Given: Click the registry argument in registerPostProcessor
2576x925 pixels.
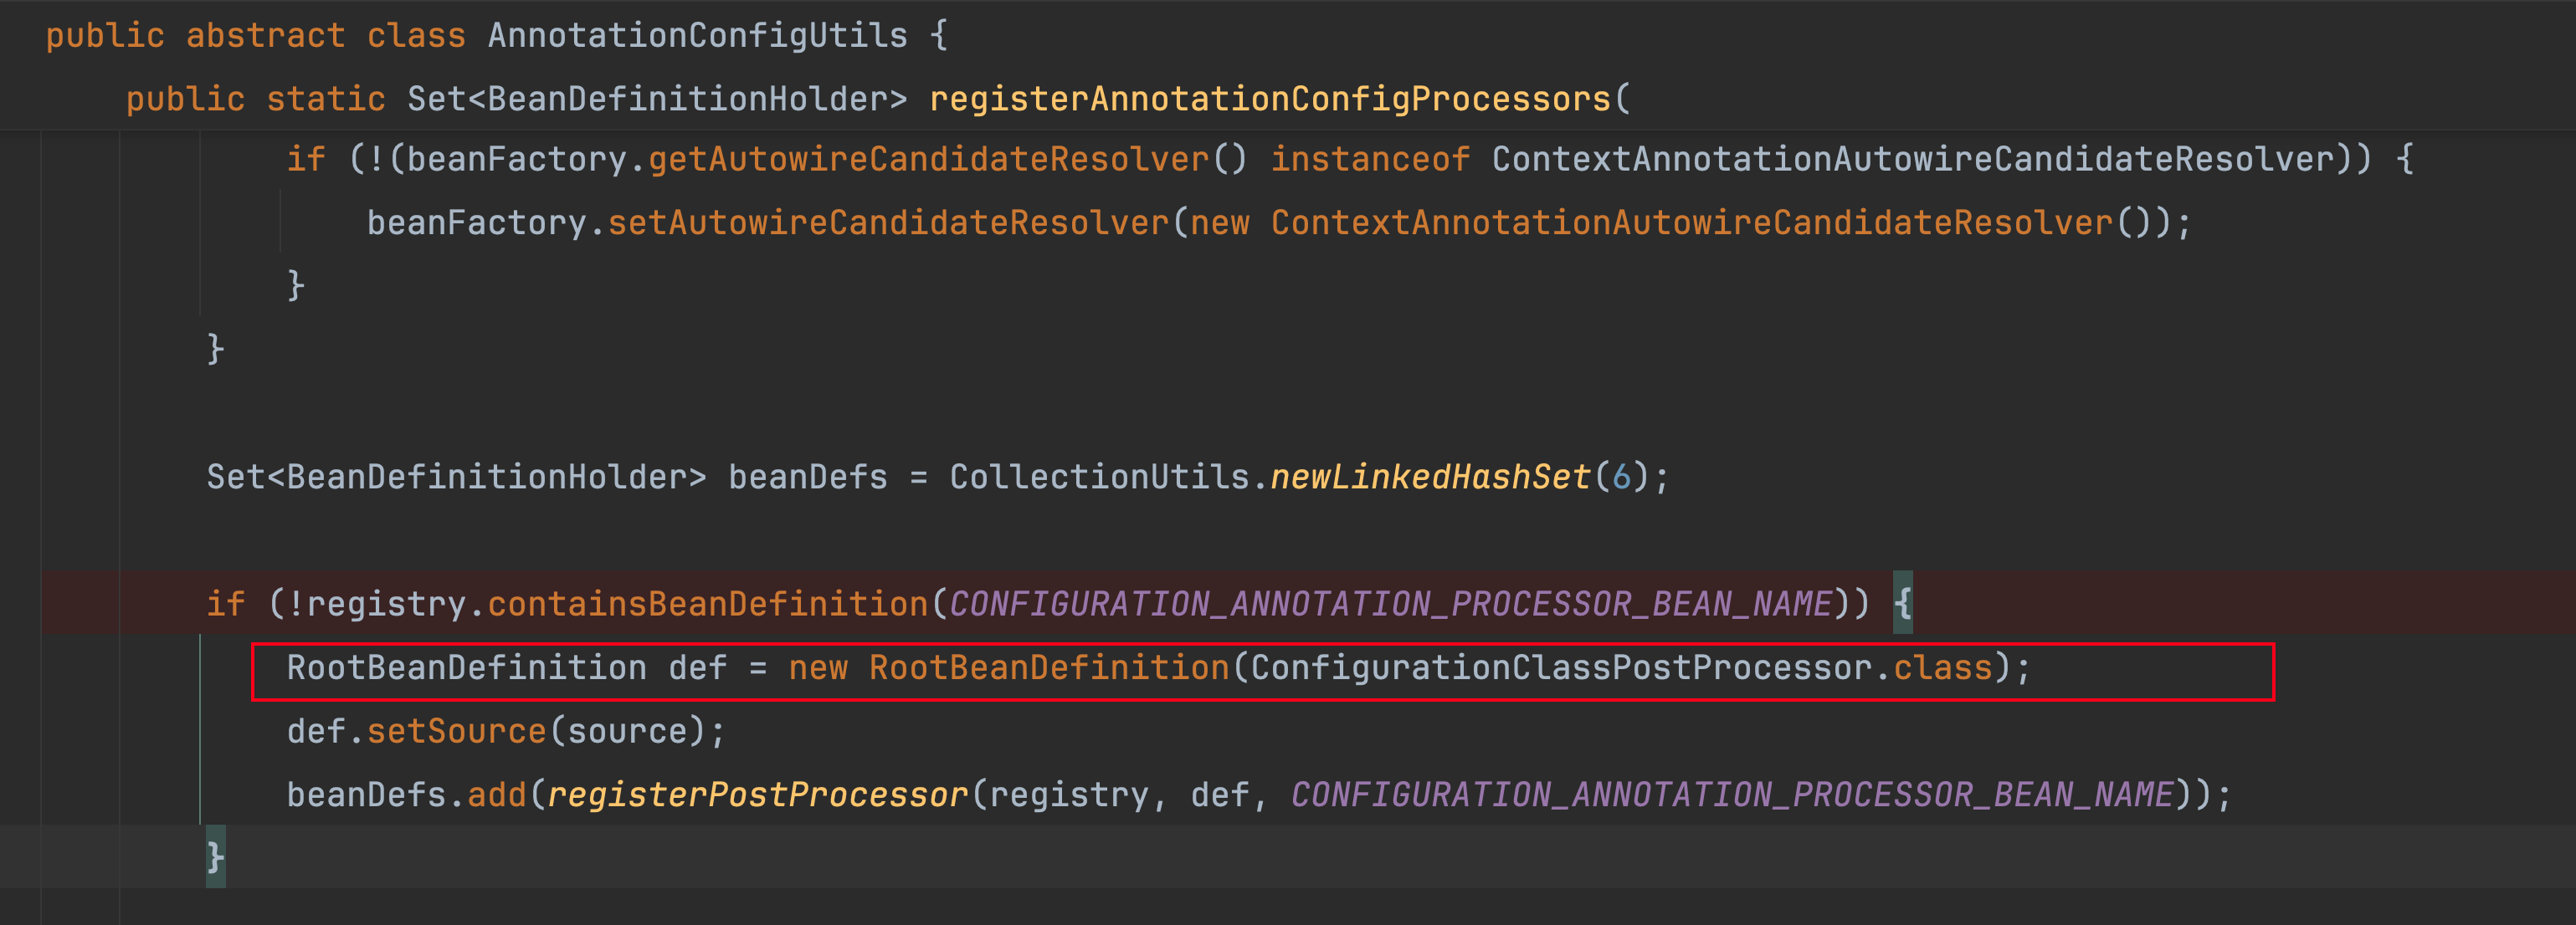Looking at the screenshot, I should (x=1068, y=795).
